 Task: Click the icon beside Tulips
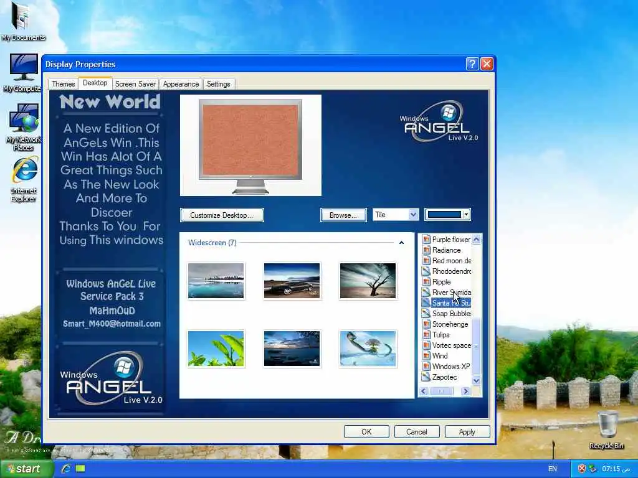pyautogui.click(x=426, y=334)
